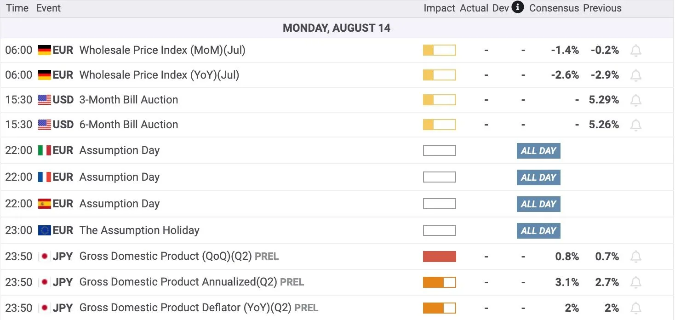Toggle alert bell for Wholesale Price Index YoY

[635, 75]
